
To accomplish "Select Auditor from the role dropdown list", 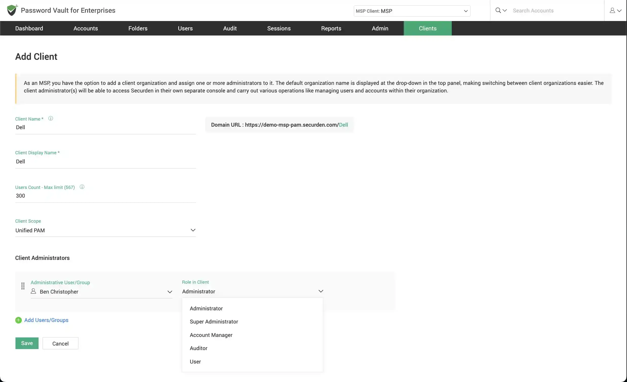I will pyautogui.click(x=198, y=348).
